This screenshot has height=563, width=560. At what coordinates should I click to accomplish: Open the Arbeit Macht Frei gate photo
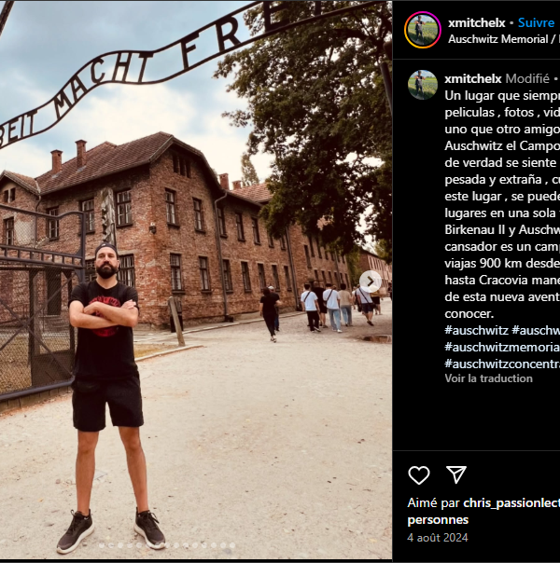click(x=196, y=280)
